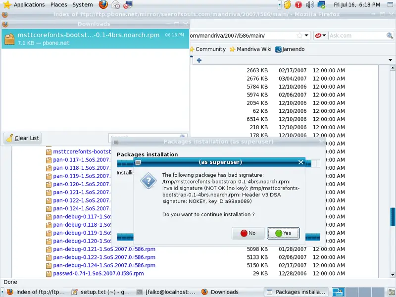Click into the Ask.com search field

point(357,36)
